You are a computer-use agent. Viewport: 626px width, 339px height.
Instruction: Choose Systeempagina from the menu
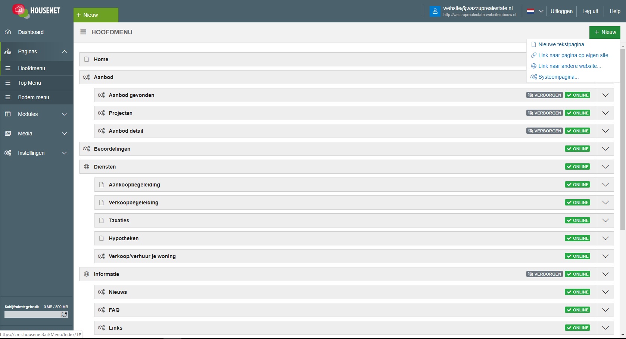(558, 77)
